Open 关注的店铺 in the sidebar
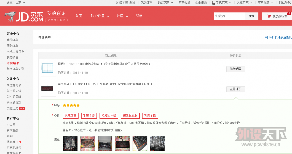The height and width of the screenshot is (154, 292). (x=14, y=91)
